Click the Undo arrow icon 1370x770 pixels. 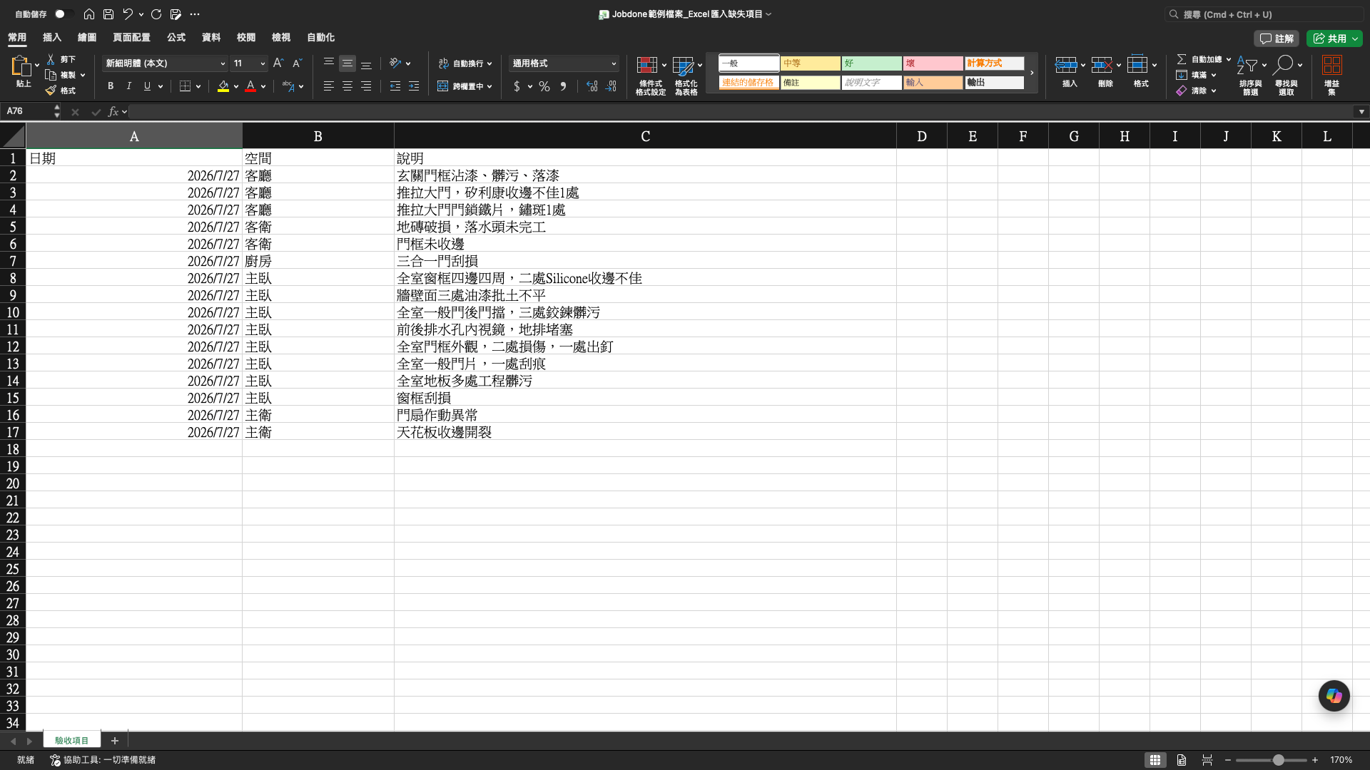pyautogui.click(x=128, y=14)
